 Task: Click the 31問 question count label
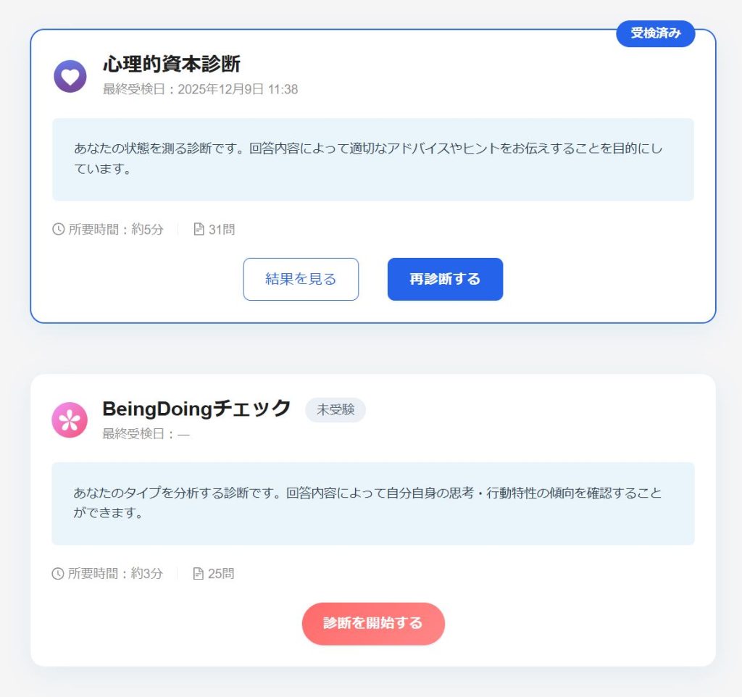222,230
